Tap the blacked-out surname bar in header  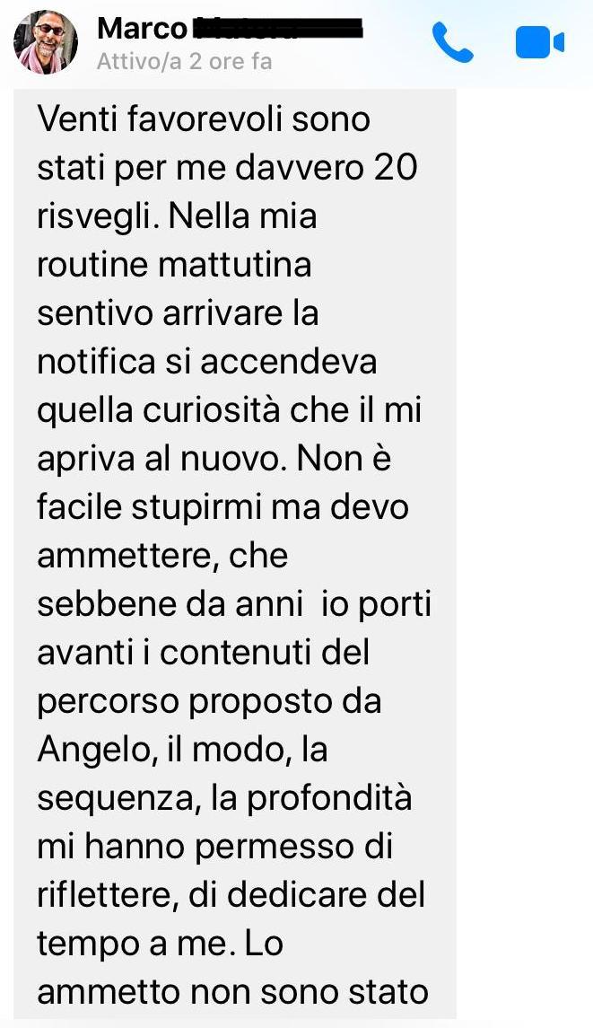click(x=275, y=29)
